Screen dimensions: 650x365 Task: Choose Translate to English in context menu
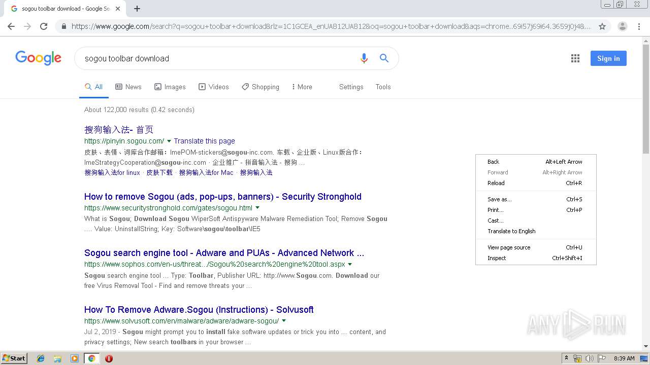[536, 231]
